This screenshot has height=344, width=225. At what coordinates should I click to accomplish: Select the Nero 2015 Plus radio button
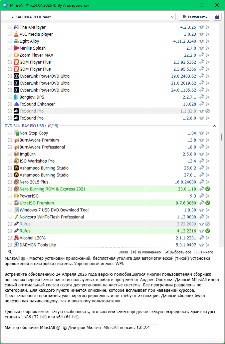[10, 182]
